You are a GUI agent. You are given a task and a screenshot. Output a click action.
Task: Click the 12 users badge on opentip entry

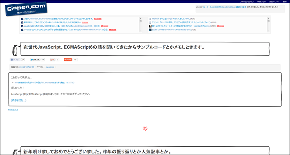[220, 26]
